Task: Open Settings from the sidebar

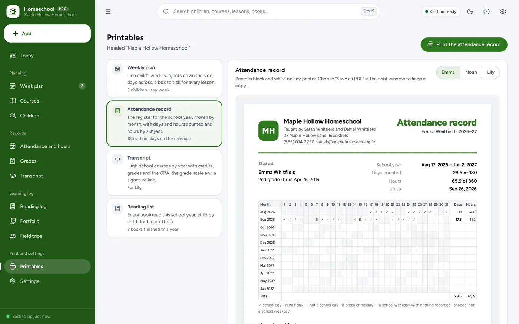Action: coord(47,281)
